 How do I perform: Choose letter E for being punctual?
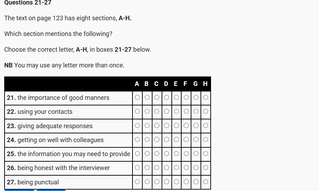(x=176, y=182)
